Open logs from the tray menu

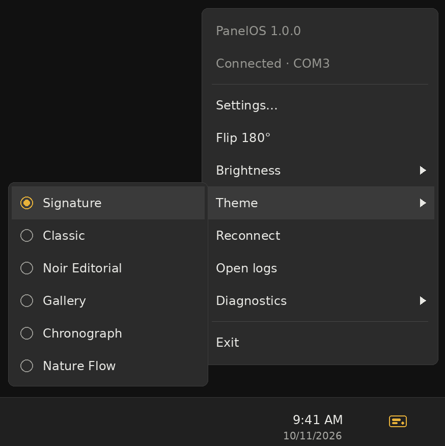pyautogui.click(x=320, y=268)
